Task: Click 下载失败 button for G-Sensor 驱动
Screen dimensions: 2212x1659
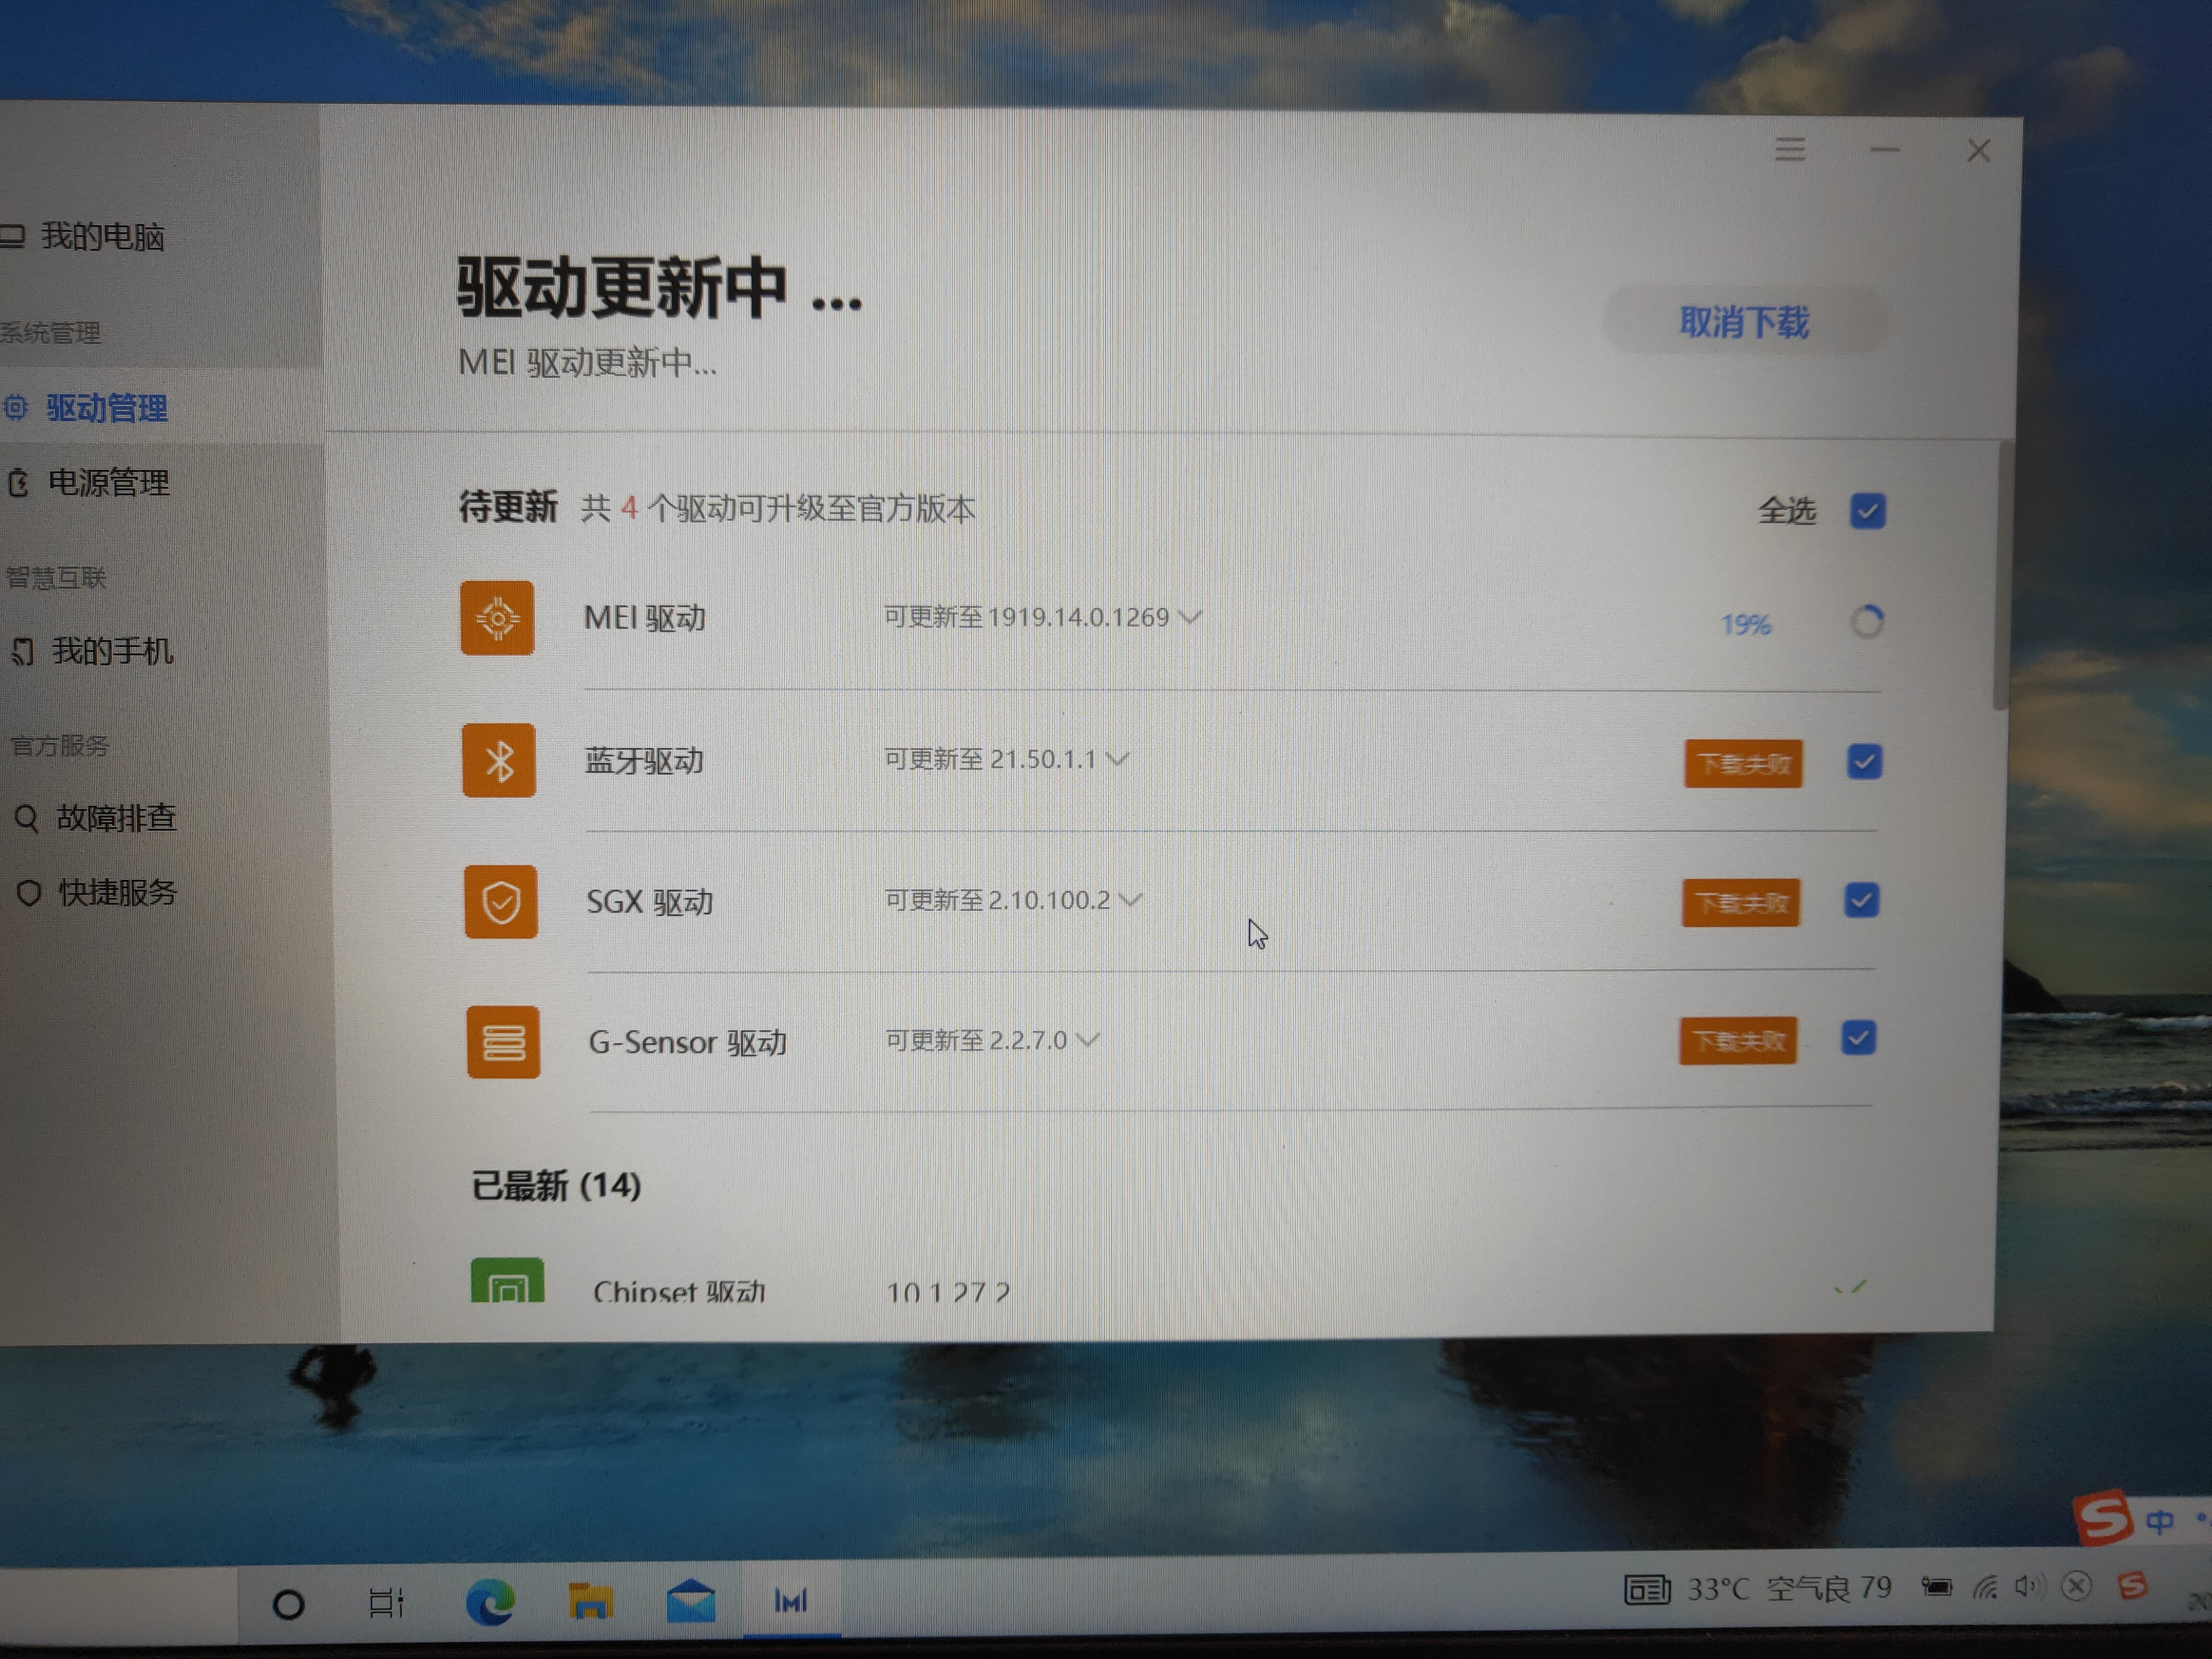Action: (1738, 1041)
